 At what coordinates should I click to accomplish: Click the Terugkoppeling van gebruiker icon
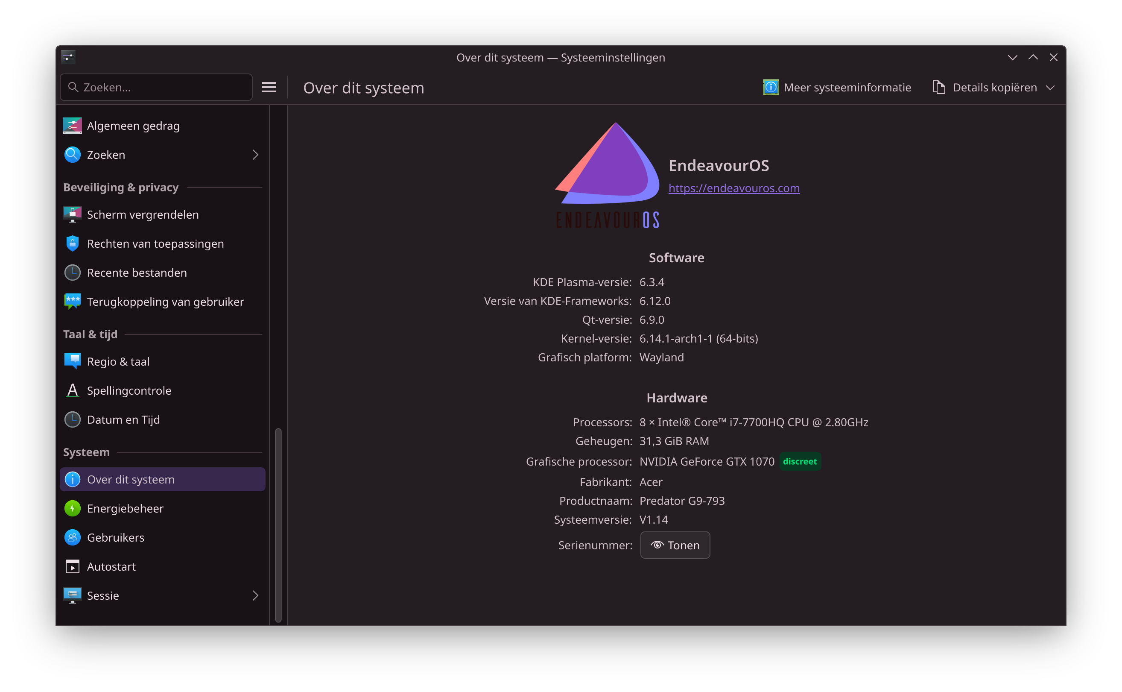click(x=72, y=302)
